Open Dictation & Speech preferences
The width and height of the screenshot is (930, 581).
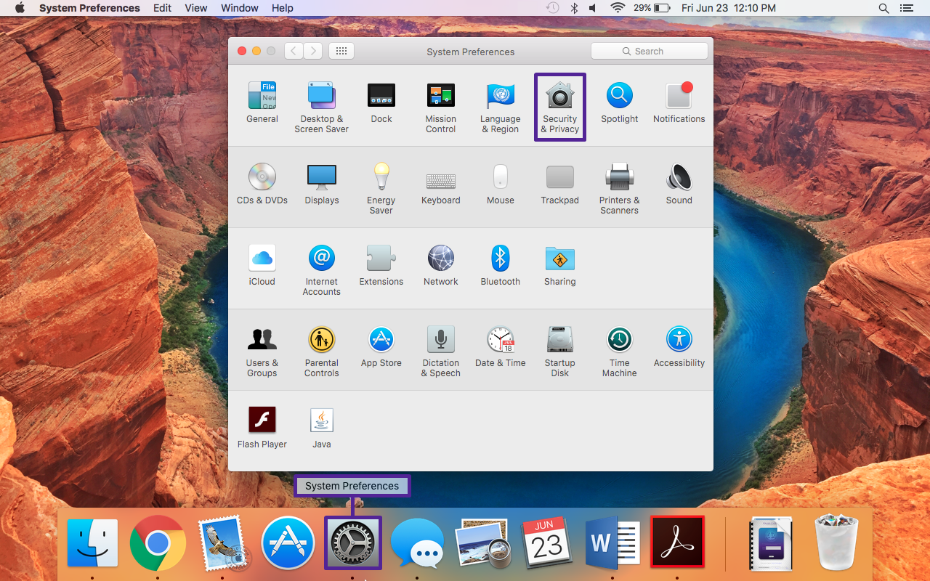pyautogui.click(x=441, y=352)
